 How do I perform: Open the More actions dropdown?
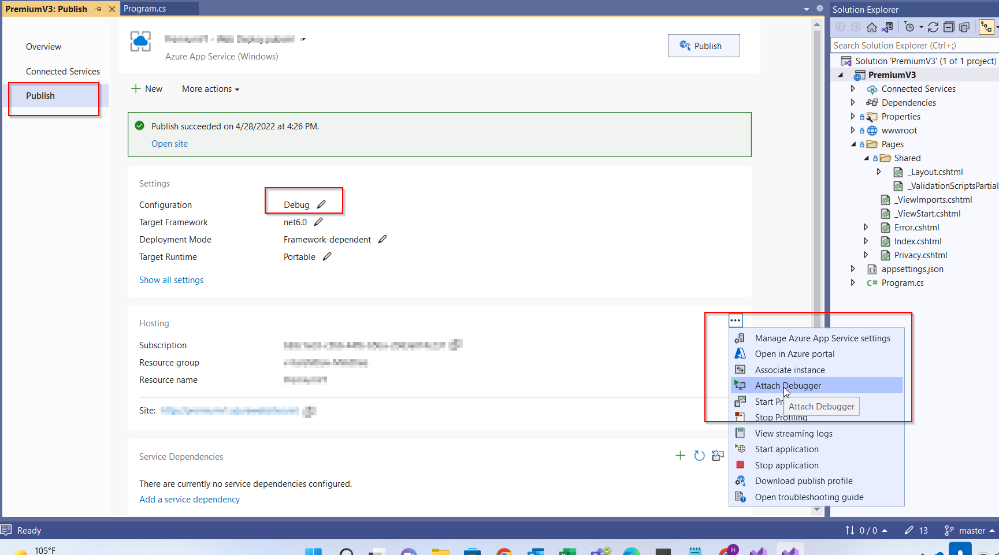click(x=210, y=89)
